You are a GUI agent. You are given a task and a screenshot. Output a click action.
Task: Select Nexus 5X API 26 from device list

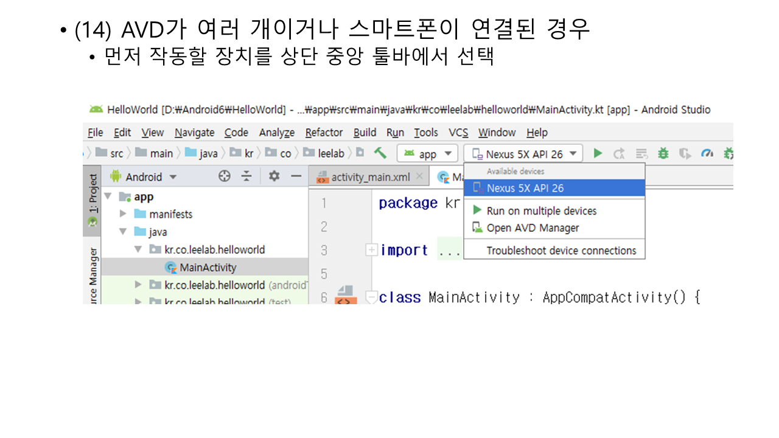pos(525,189)
